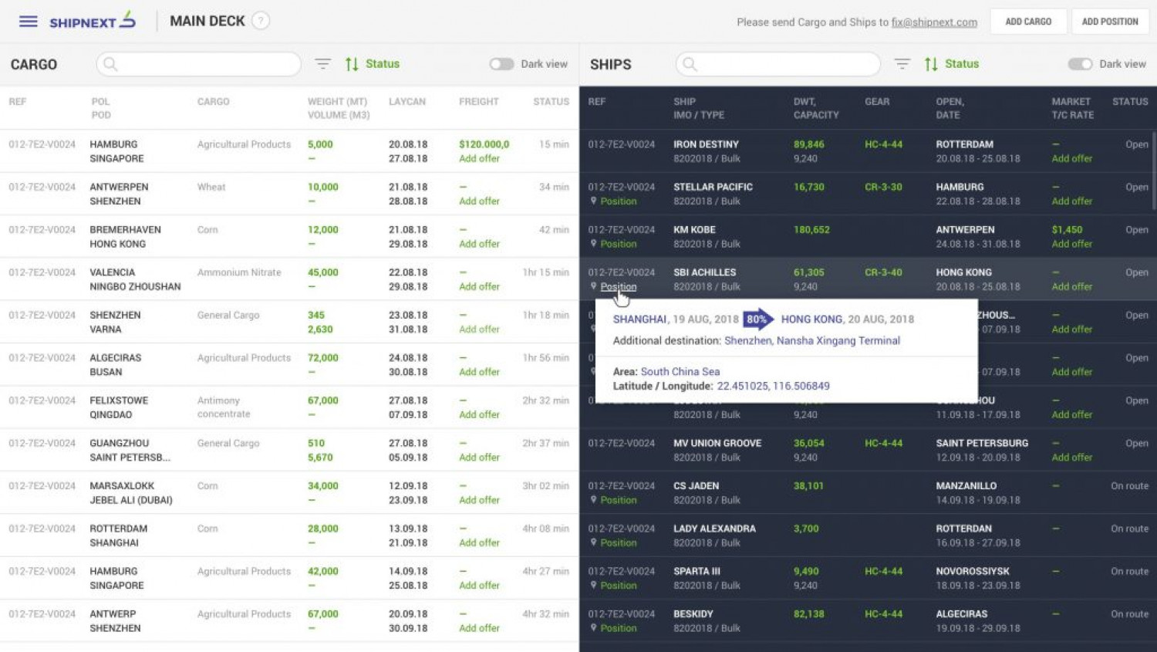This screenshot has width=1157, height=652.
Task: Click the help question mark beside Main Deck
Action: (261, 21)
